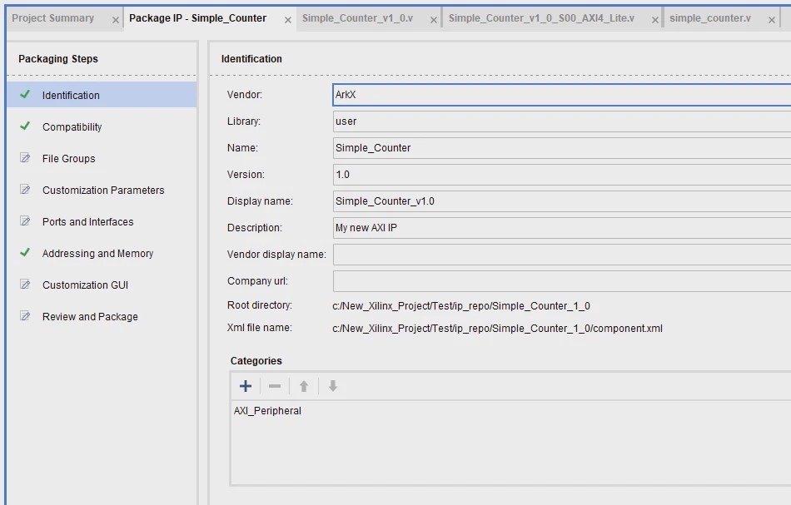Click the Xml file name component.xml path
This screenshot has width=791, height=505.
(x=497, y=329)
